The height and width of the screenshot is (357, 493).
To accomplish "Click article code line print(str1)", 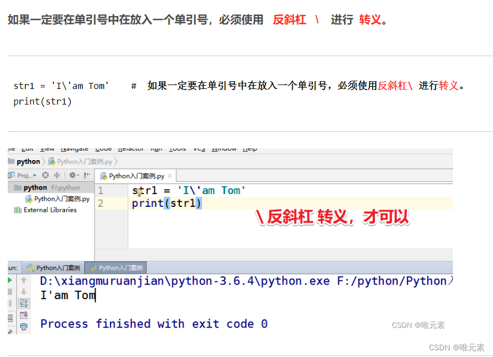I will [x=42, y=102].
